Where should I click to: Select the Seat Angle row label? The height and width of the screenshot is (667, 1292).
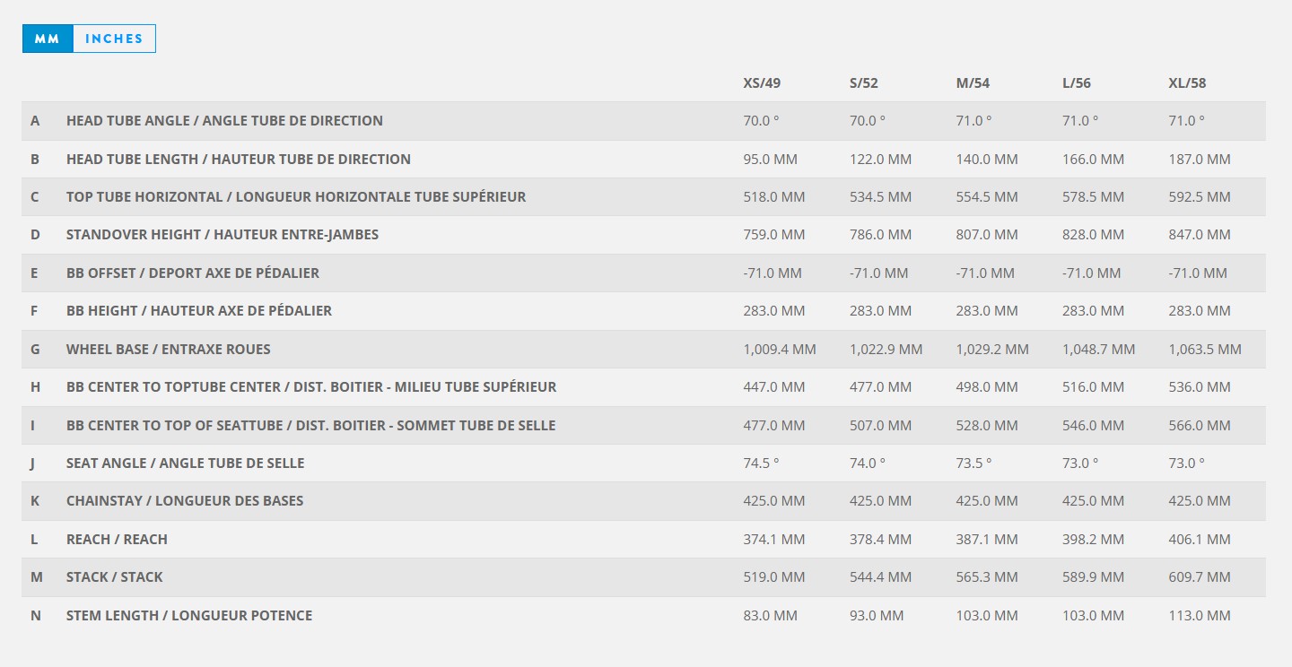pyautogui.click(x=186, y=463)
